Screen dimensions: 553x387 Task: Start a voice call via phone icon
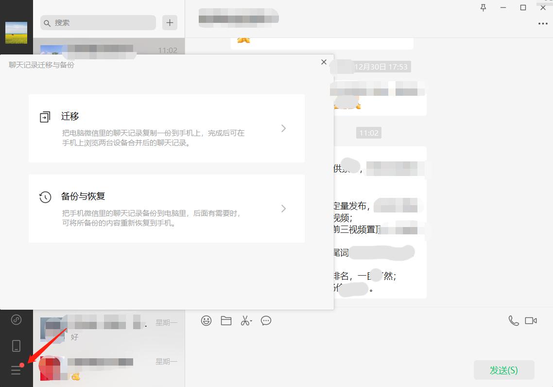513,320
